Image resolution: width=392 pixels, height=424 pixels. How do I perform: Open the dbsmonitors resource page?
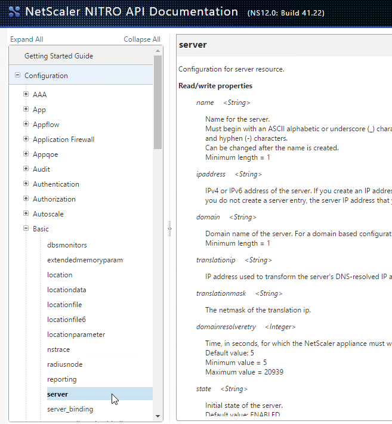tap(67, 245)
